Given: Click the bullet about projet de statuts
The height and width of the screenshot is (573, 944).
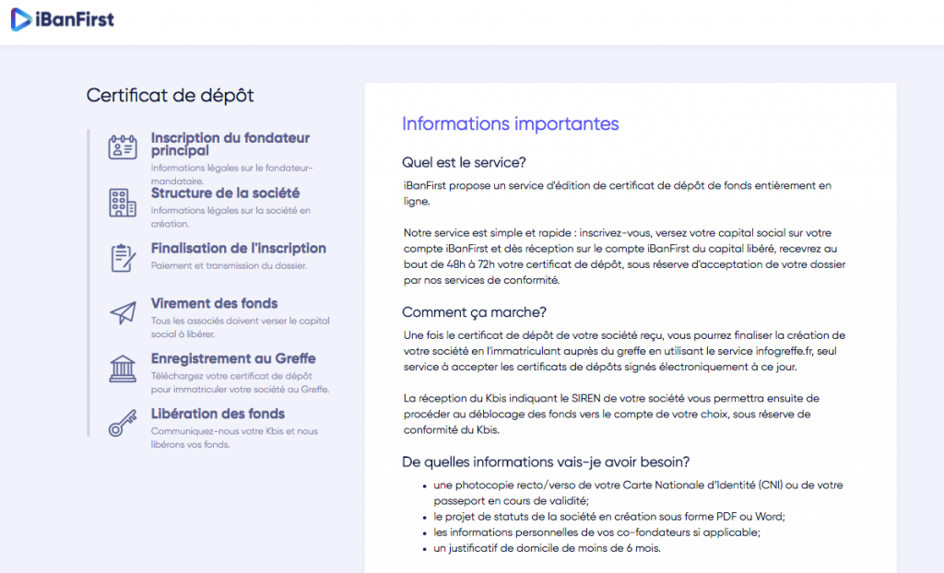Looking at the screenshot, I should coord(609,517).
